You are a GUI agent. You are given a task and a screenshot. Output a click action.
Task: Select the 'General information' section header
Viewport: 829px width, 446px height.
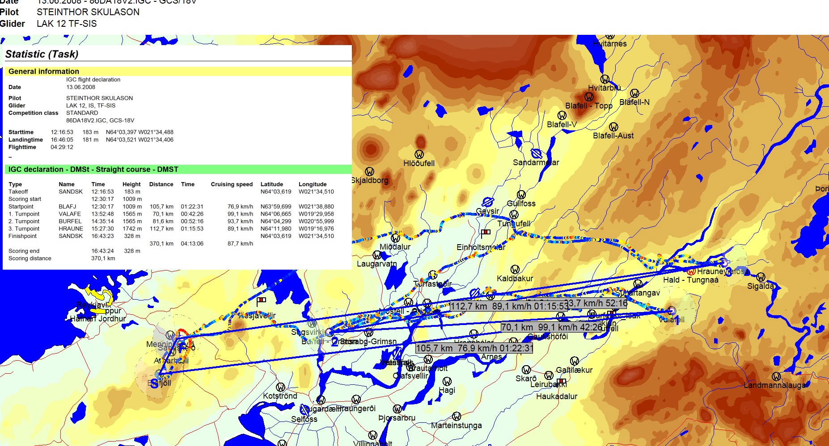[x=43, y=71]
